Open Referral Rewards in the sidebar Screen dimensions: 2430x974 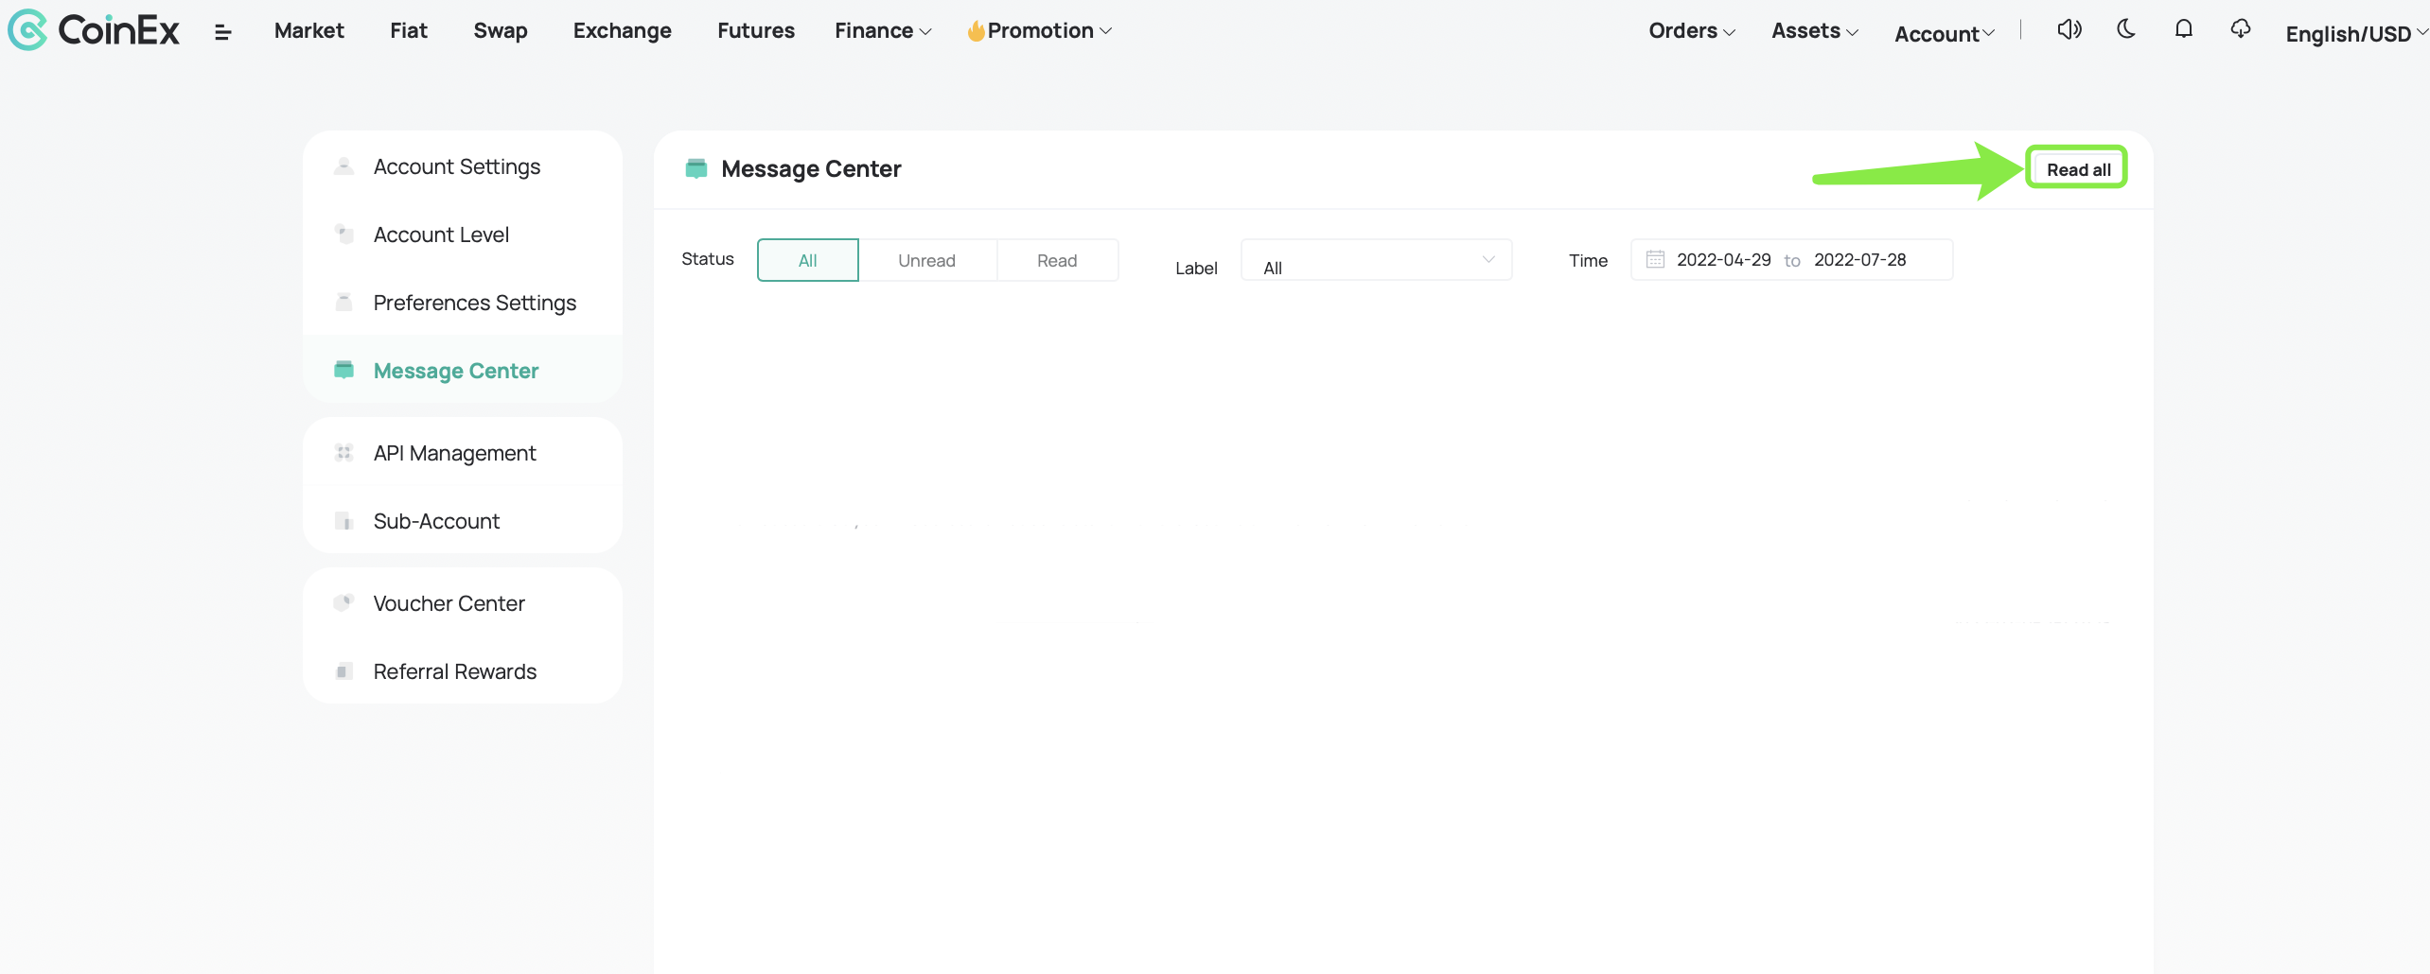pos(463,671)
